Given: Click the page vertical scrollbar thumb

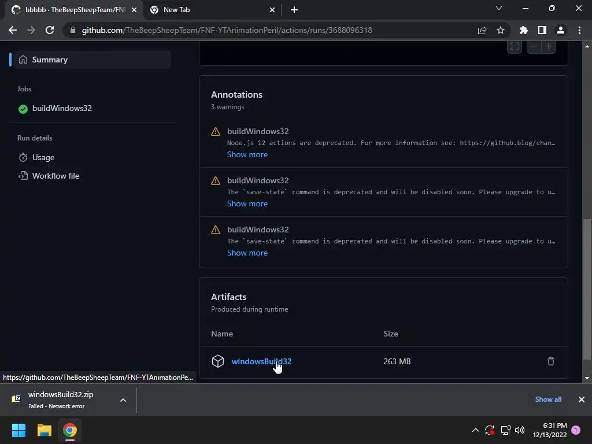Looking at the screenshot, I should pyautogui.click(x=587, y=289).
